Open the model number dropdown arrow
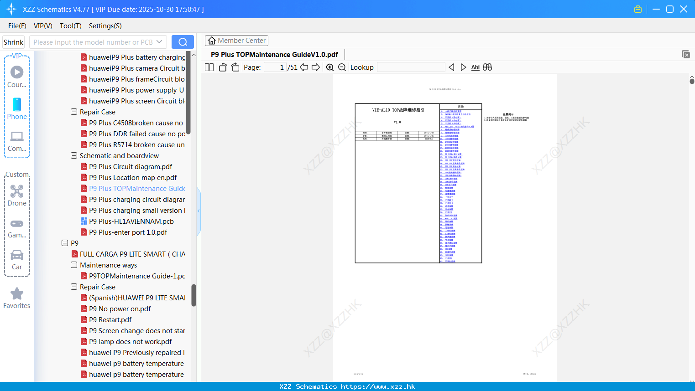Screen dimensions: 695x391 [159, 42]
